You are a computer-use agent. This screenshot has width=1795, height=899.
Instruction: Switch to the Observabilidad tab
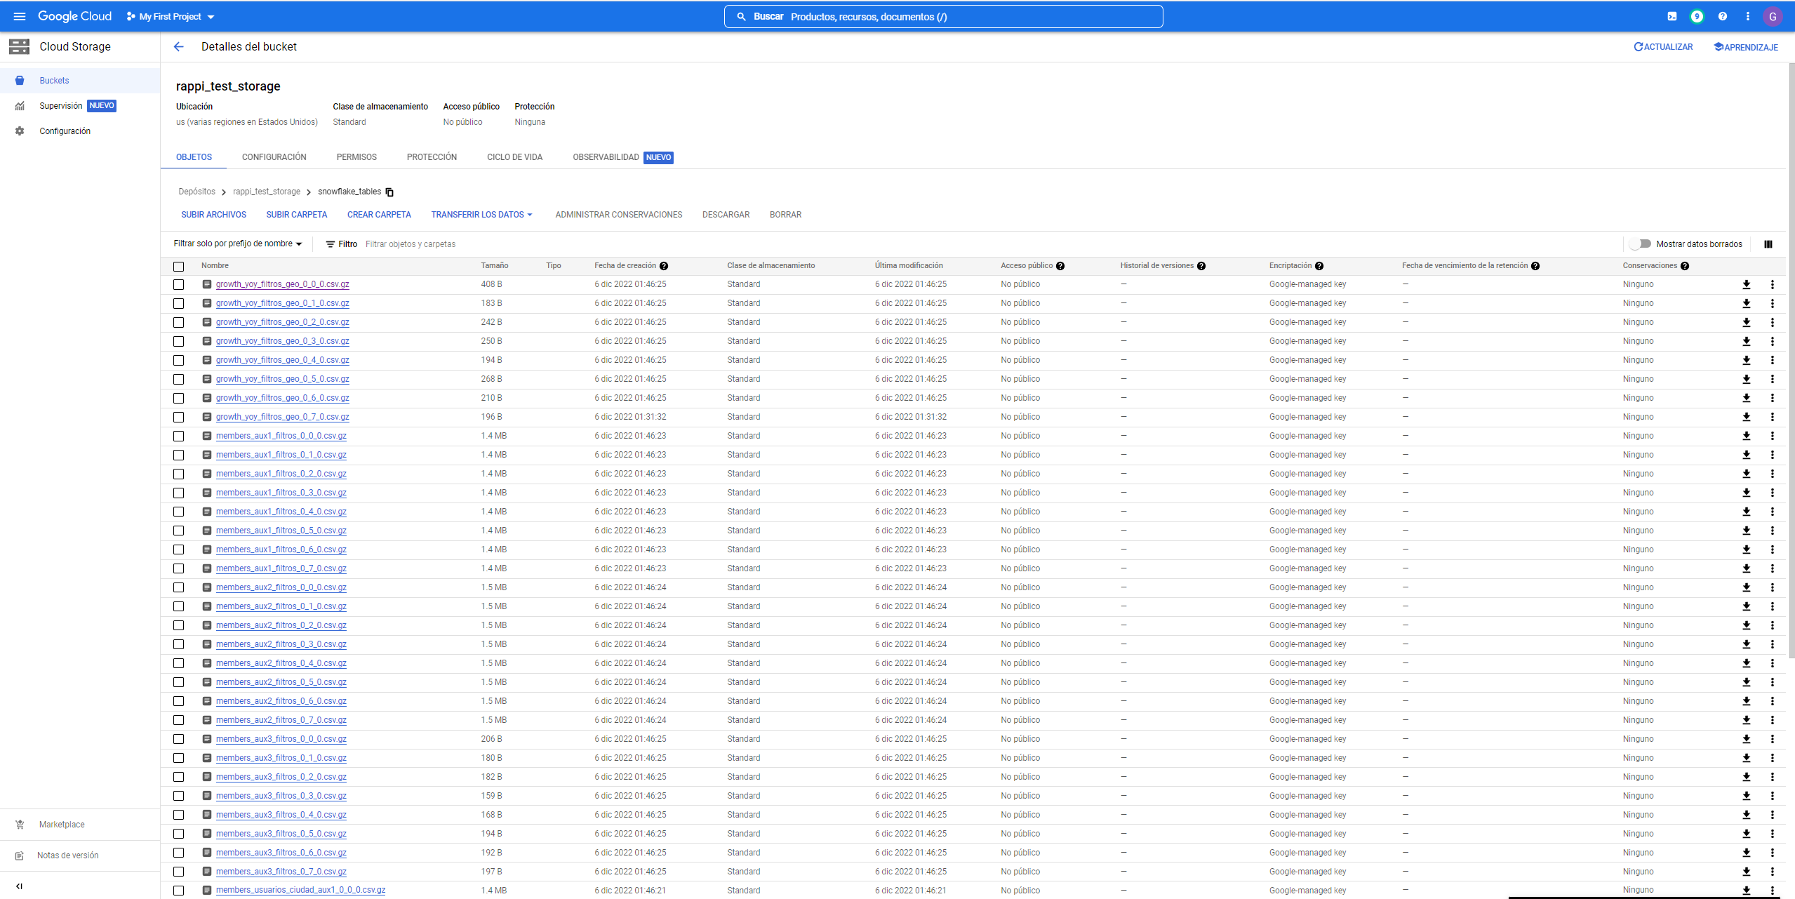622,157
